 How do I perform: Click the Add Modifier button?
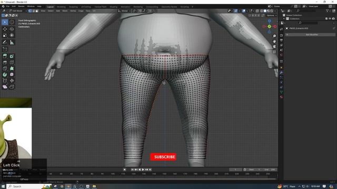pyautogui.click(x=310, y=35)
